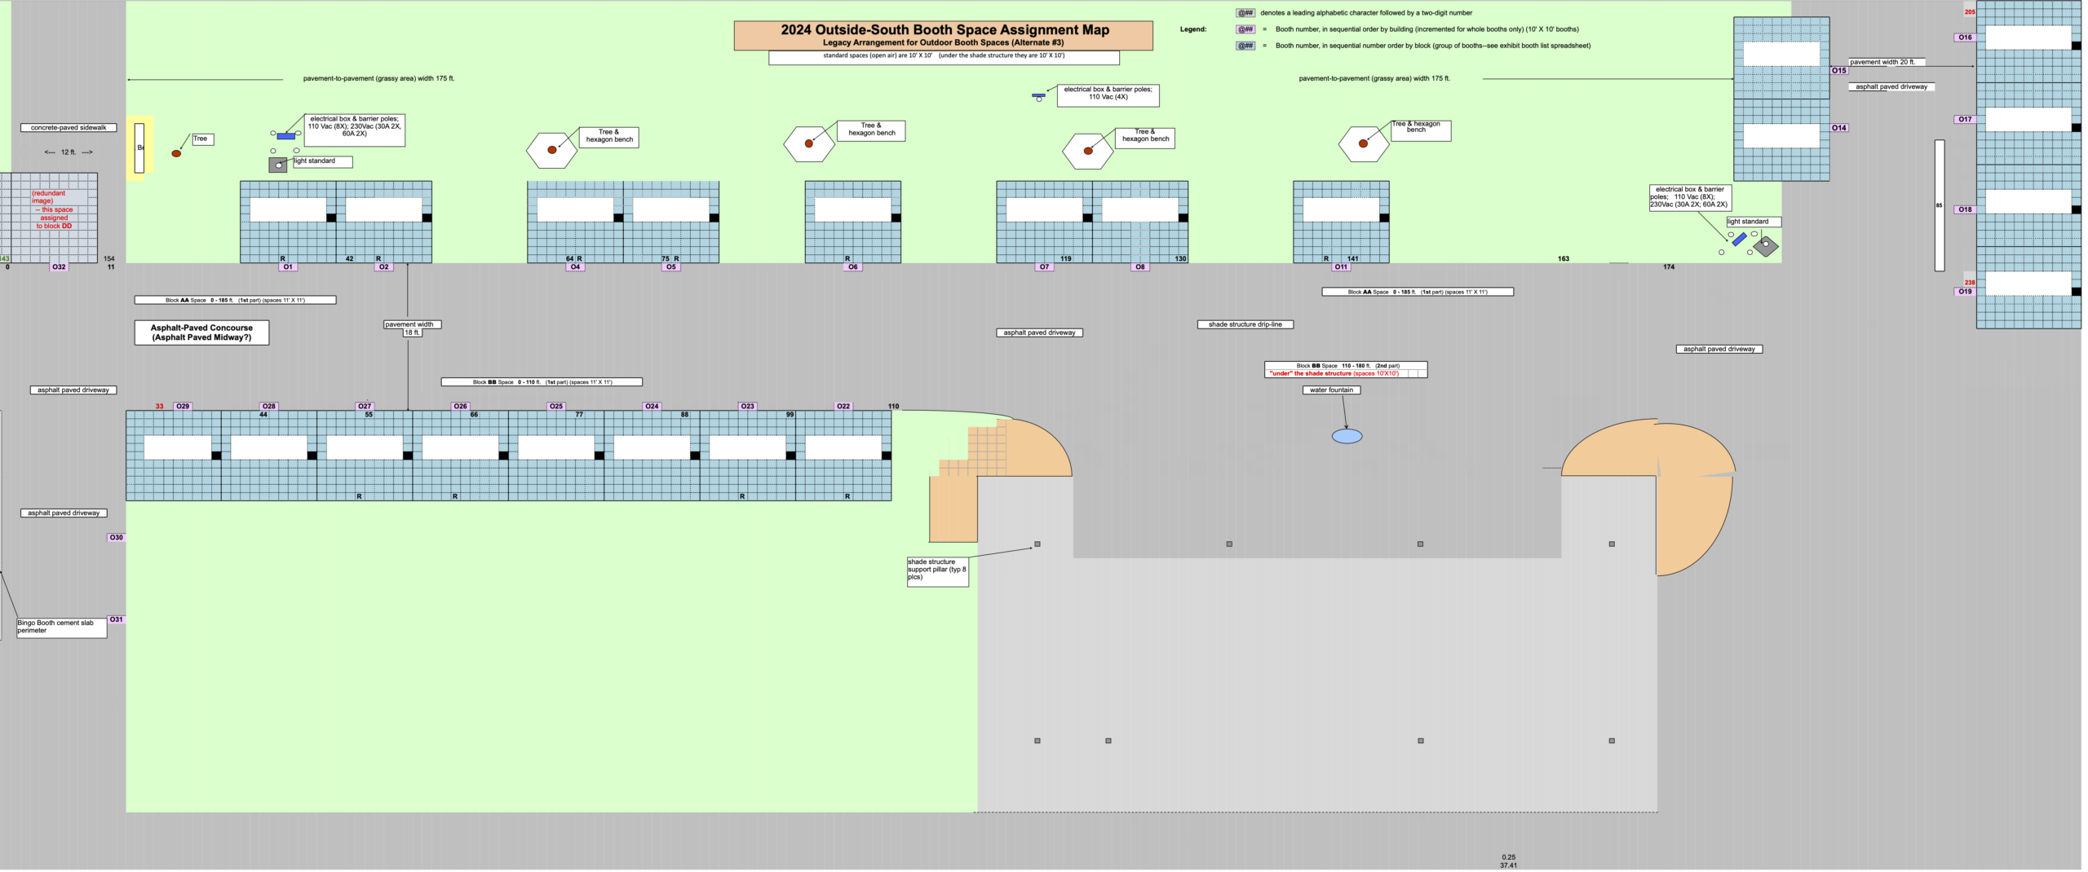Screen dimensions: 2088x872
Task: Select the red redundant image note text
Action: click(x=53, y=209)
